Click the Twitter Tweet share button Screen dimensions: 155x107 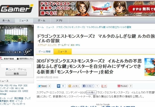(x=42, y=86)
